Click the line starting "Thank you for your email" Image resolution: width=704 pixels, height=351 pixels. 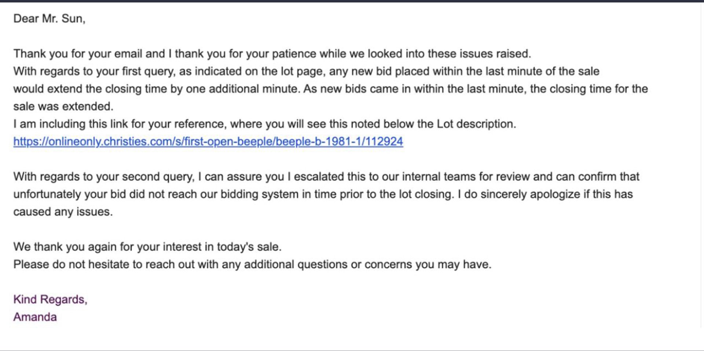coord(272,54)
